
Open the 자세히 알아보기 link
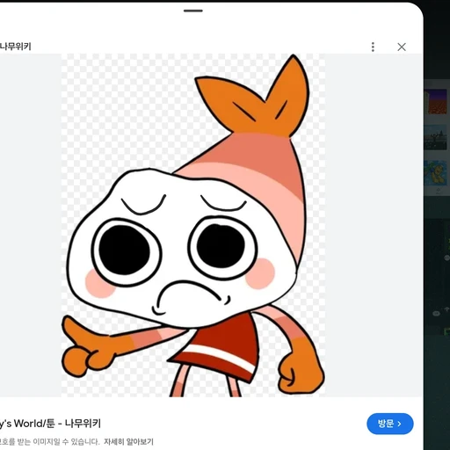(x=128, y=441)
